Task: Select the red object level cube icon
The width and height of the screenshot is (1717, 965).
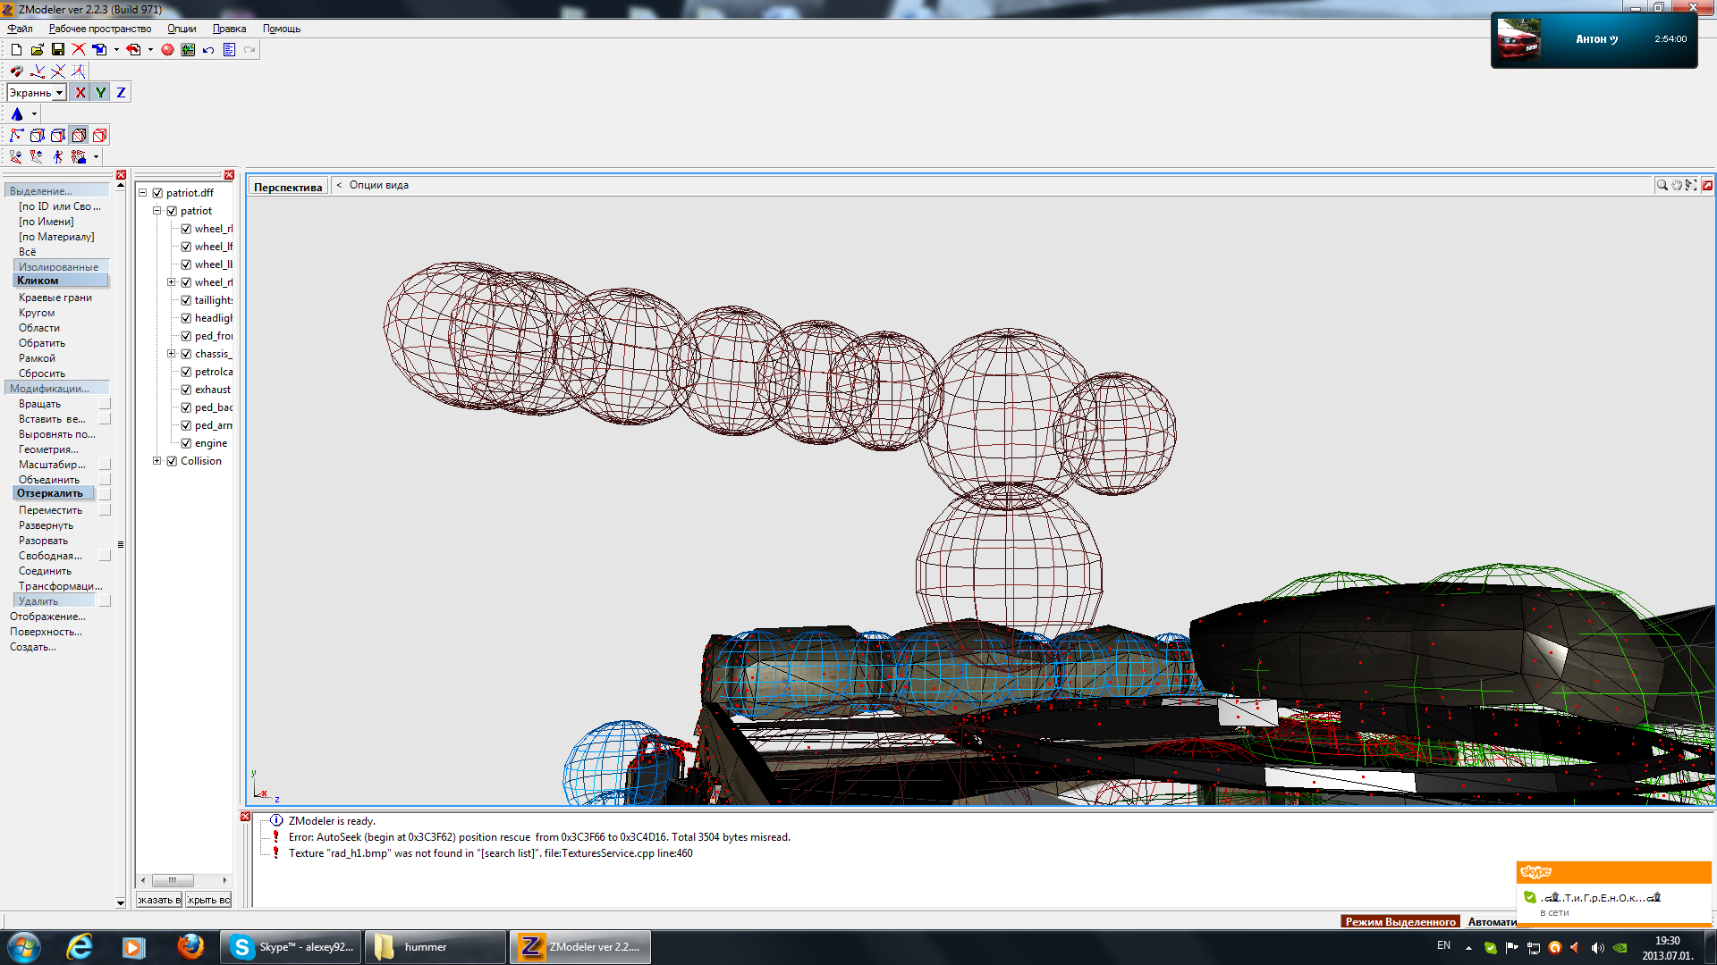Action: [x=100, y=136]
